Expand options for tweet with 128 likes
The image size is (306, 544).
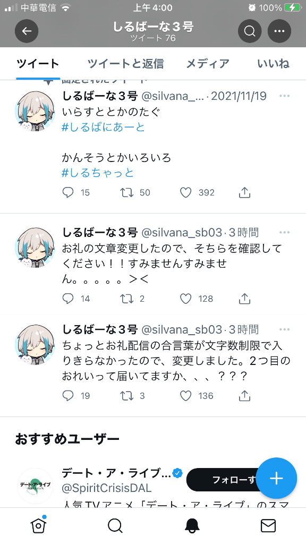(285, 233)
